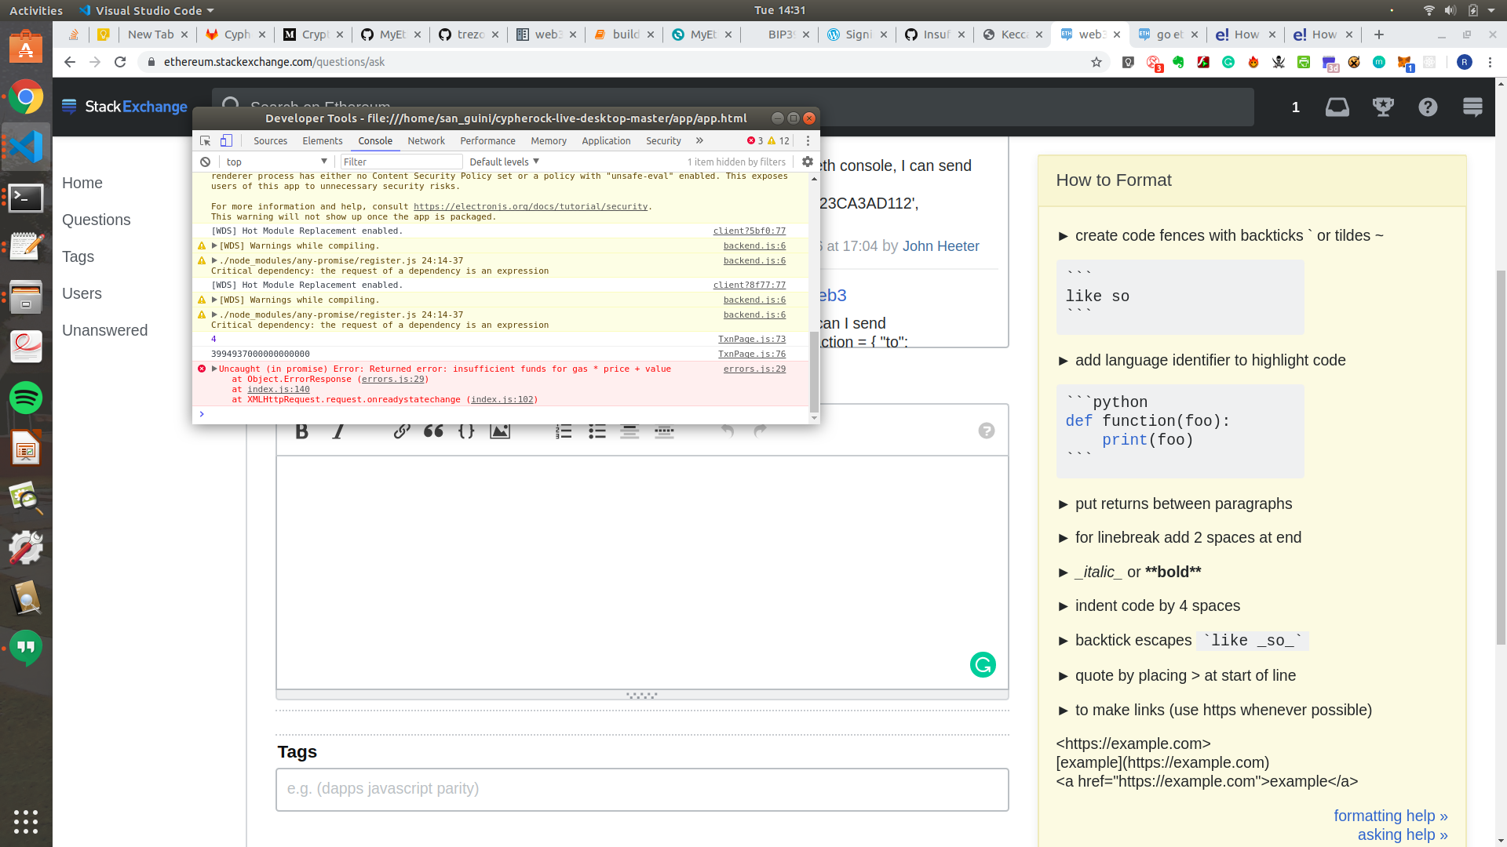
Task: Click editor resize grip handle
Action: click(642, 695)
